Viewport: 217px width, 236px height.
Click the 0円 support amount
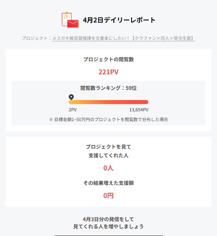pyautogui.click(x=109, y=195)
